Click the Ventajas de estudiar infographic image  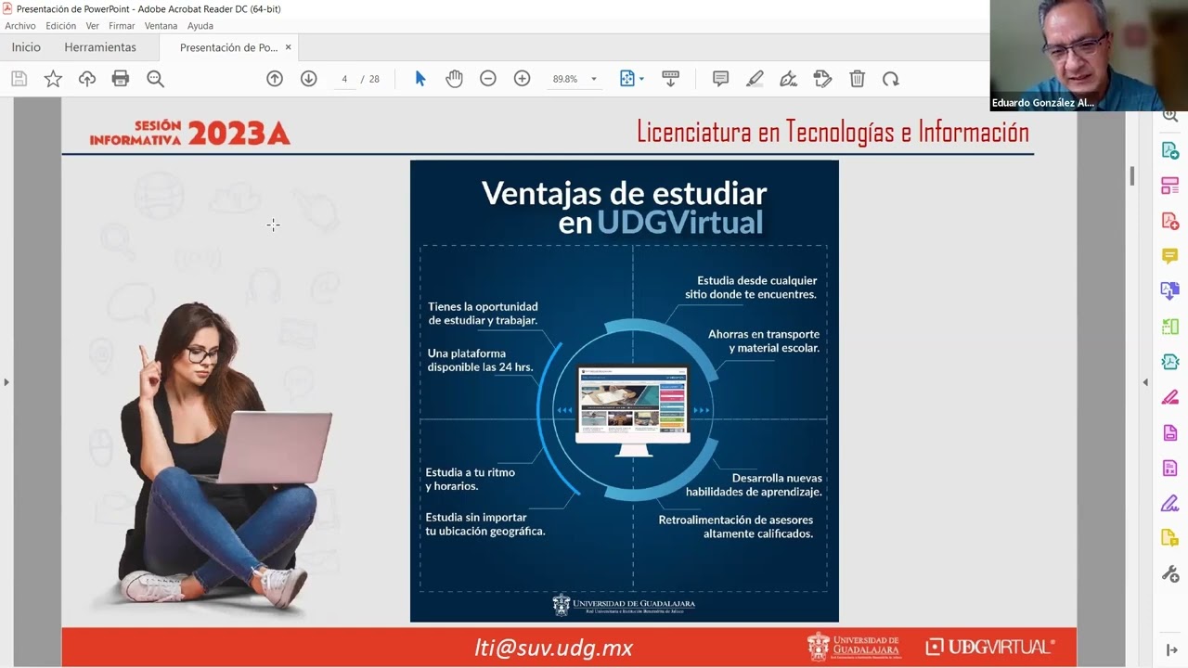(x=625, y=391)
